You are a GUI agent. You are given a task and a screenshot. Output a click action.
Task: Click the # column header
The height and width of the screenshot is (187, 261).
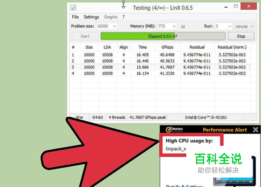coord(73,47)
